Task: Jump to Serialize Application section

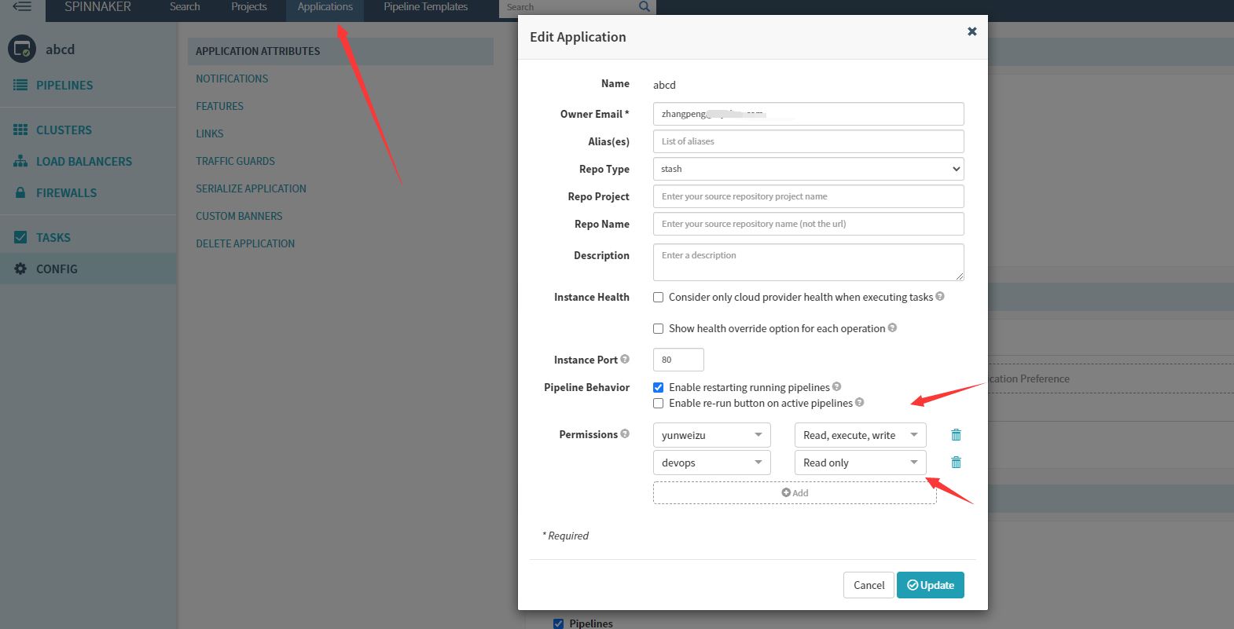Action: pos(251,188)
